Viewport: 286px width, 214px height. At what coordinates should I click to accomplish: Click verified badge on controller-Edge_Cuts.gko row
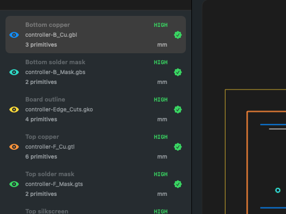click(178, 109)
